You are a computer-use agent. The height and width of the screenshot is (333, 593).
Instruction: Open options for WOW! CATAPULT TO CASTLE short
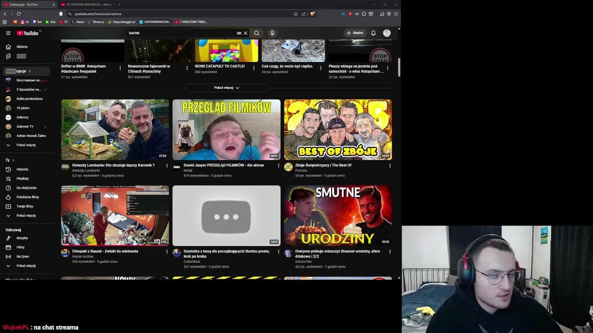click(x=253, y=68)
